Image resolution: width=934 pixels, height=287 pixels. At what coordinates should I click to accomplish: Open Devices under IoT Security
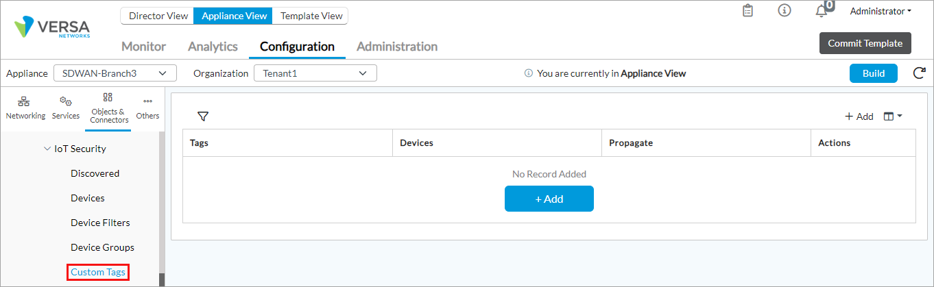click(x=88, y=198)
